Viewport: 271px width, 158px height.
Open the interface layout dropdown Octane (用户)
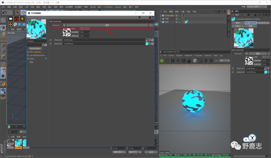pos(257,7)
